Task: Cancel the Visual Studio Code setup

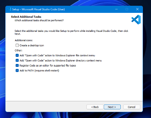Action: [x=132, y=107]
